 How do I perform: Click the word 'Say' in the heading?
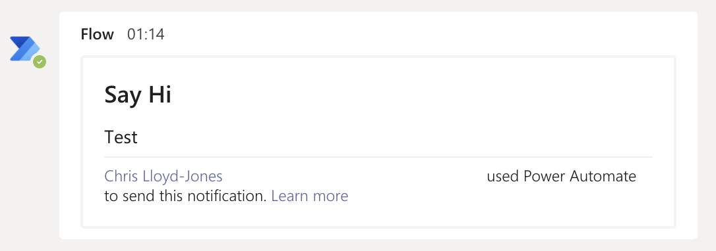(123, 96)
